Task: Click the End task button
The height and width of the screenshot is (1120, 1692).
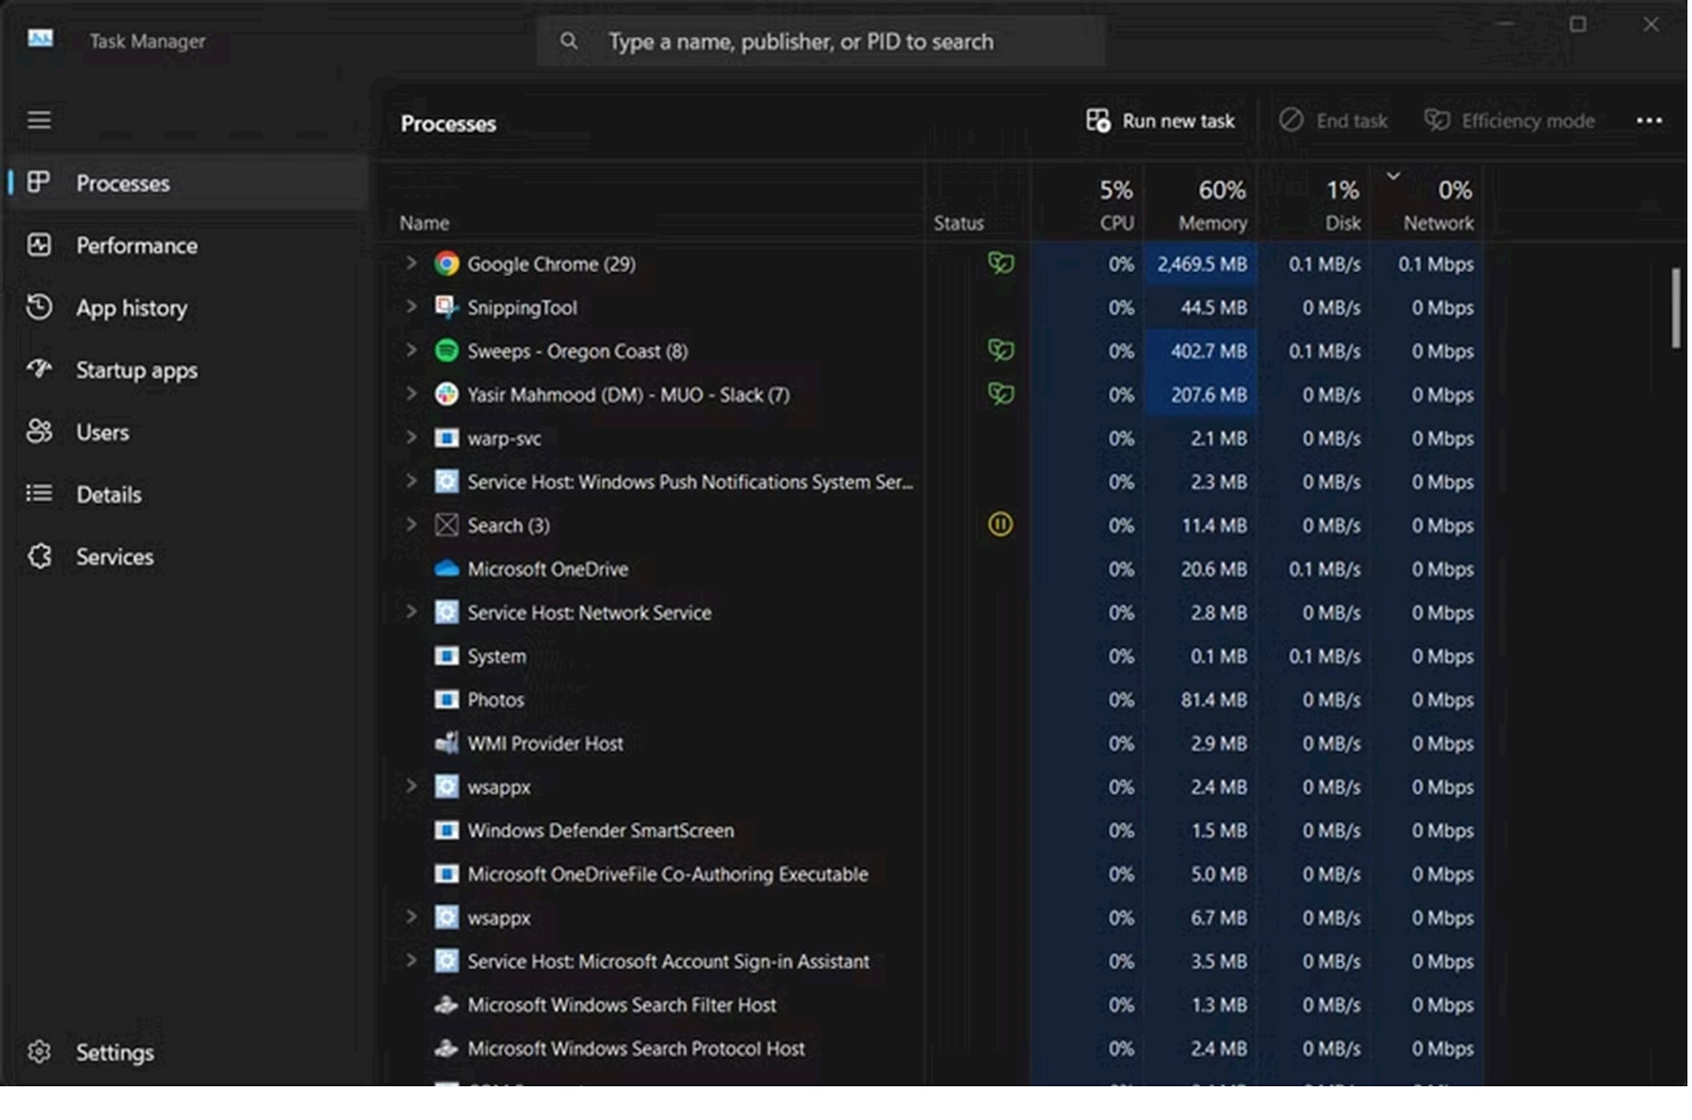Action: point(1333,121)
